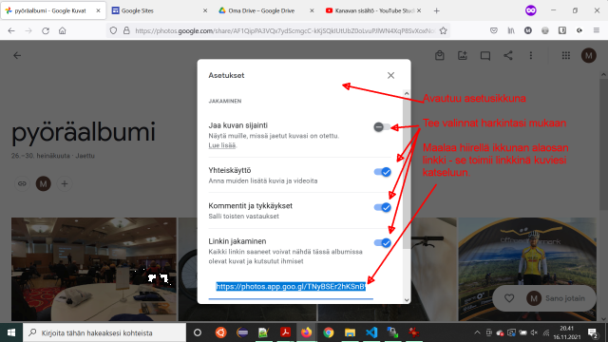This screenshot has width=608, height=342.
Task: Go to the browser home page
Action: pyautogui.click(x=63, y=30)
